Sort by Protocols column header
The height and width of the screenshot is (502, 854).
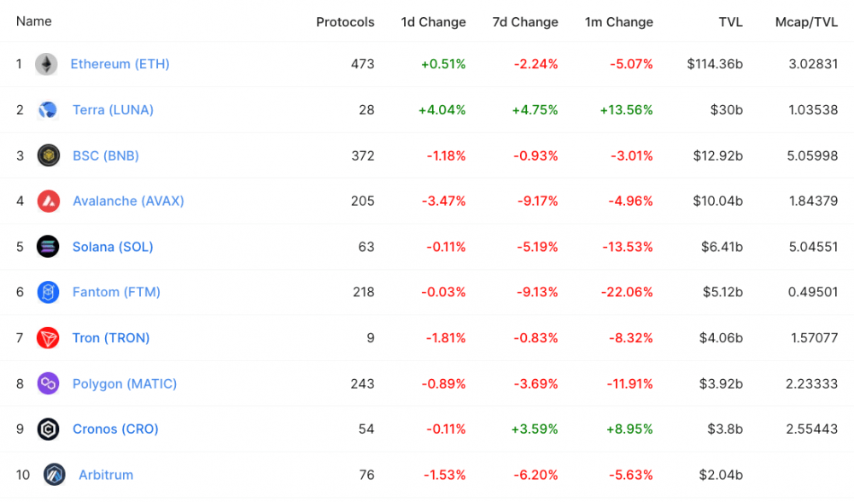(x=345, y=22)
